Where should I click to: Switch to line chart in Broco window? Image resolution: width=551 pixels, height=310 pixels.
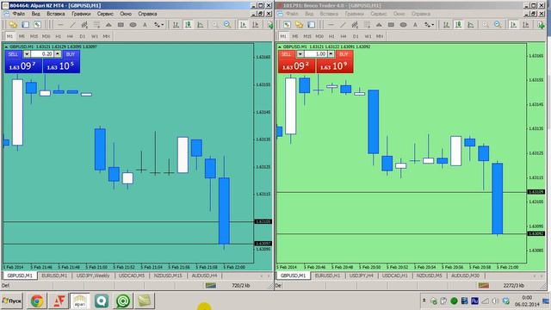click(x=471, y=25)
